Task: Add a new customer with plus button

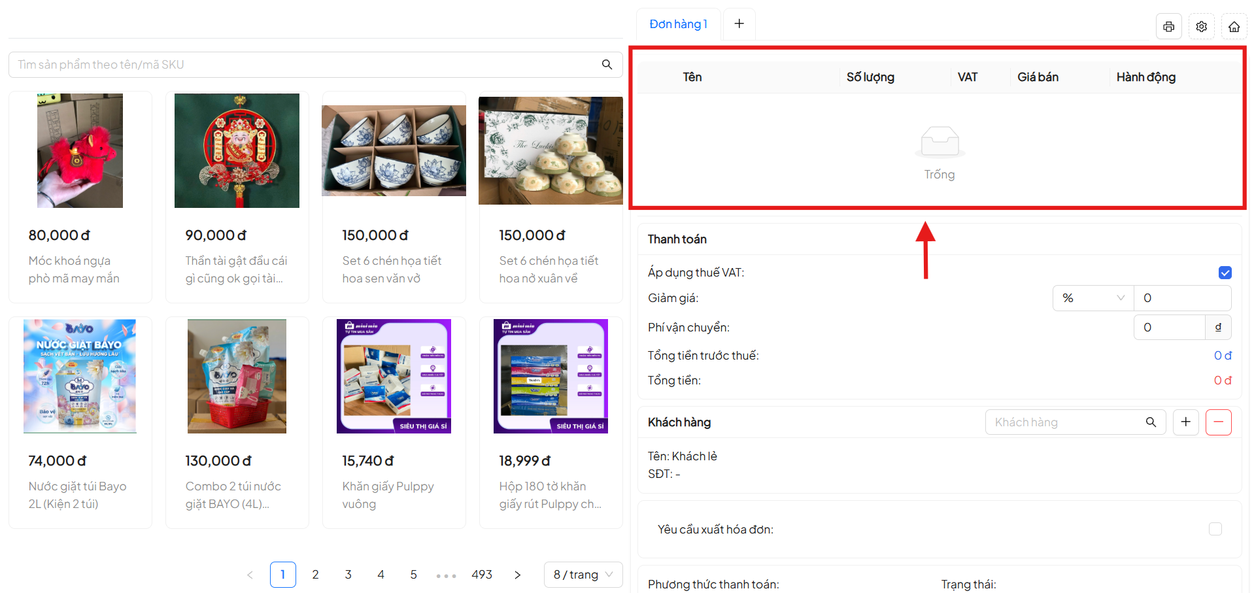Action: point(1185,422)
